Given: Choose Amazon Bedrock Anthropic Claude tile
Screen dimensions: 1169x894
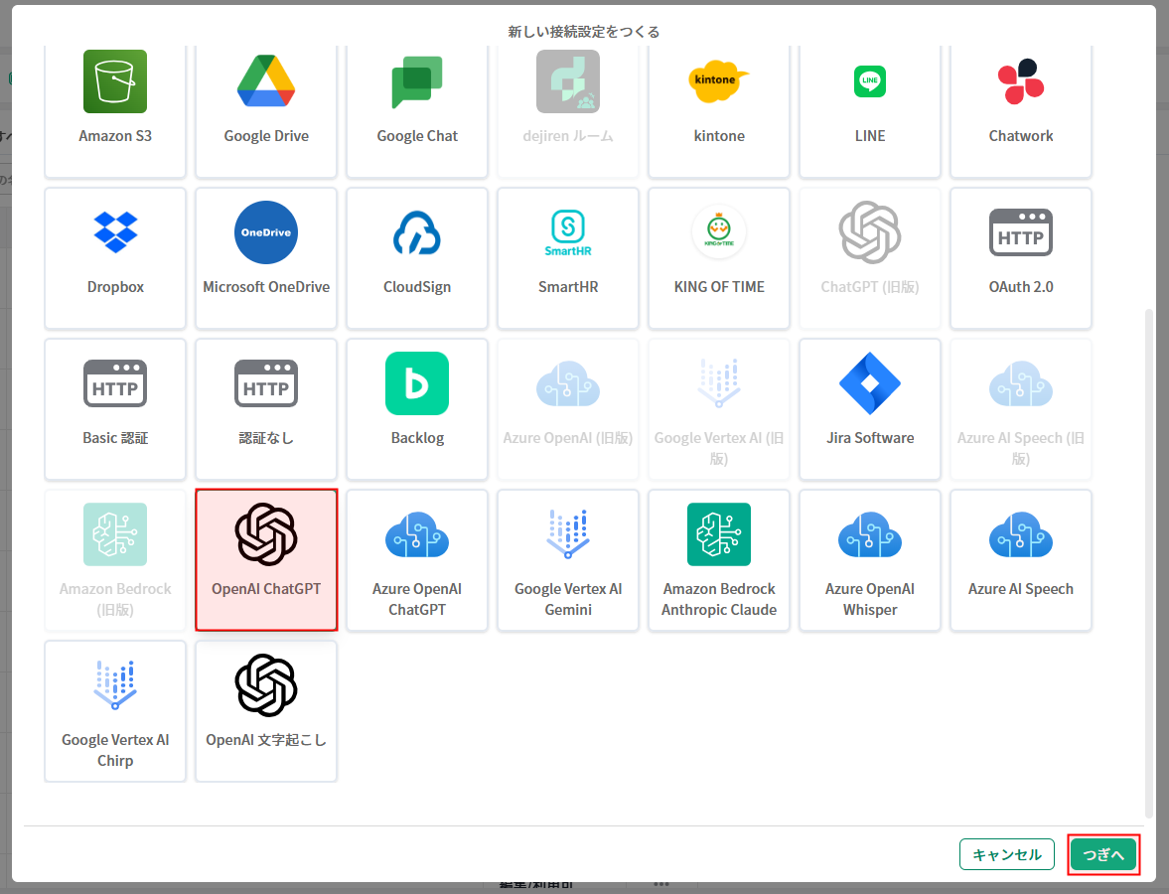Looking at the screenshot, I should point(719,559).
